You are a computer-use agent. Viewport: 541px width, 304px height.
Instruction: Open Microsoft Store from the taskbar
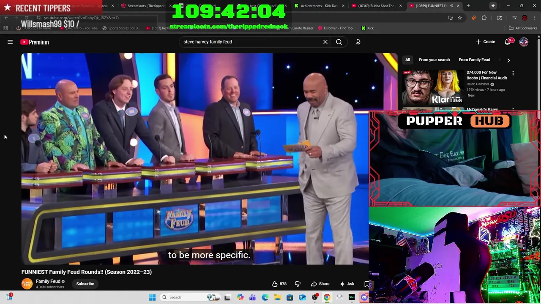(290, 297)
